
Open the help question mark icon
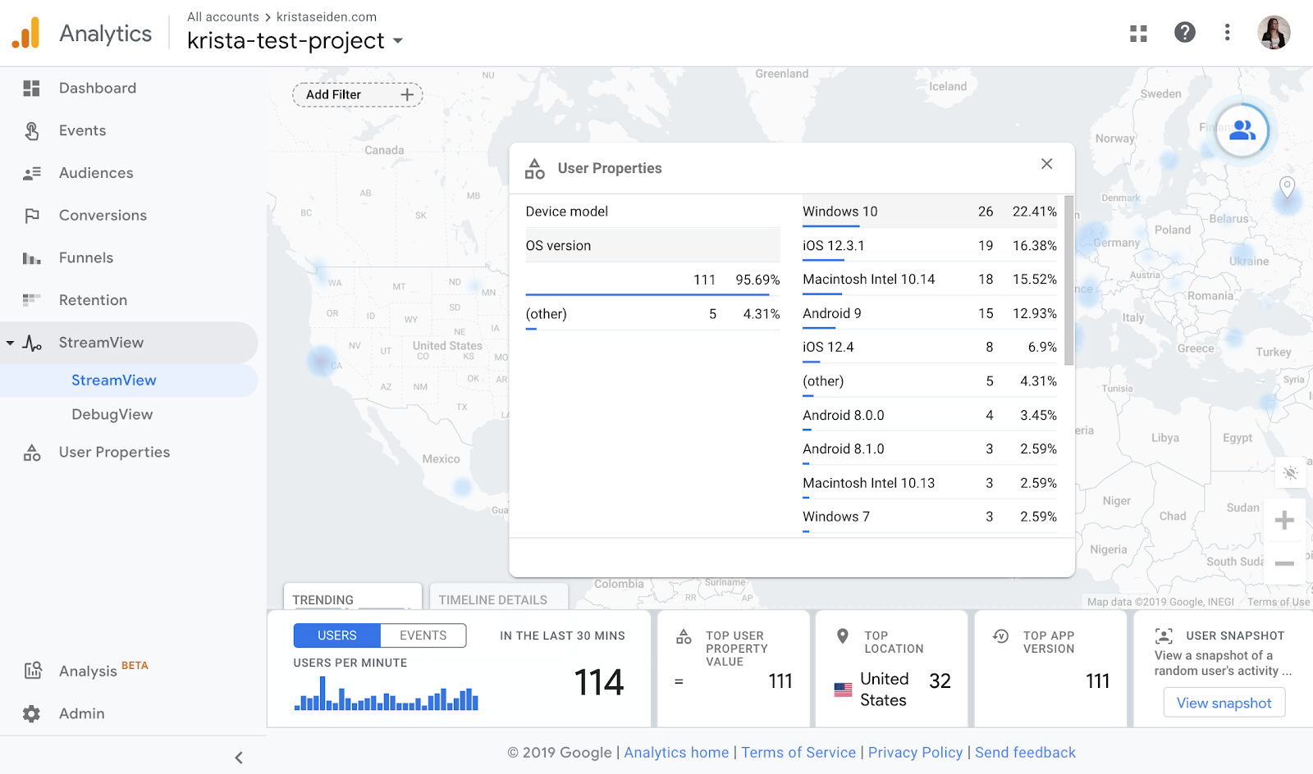[x=1184, y=32]
